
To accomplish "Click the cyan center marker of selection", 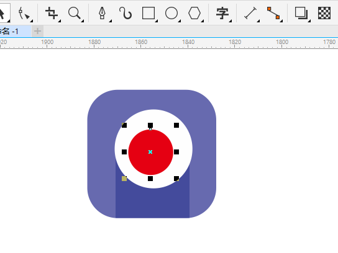I will [x=150, y=152].
